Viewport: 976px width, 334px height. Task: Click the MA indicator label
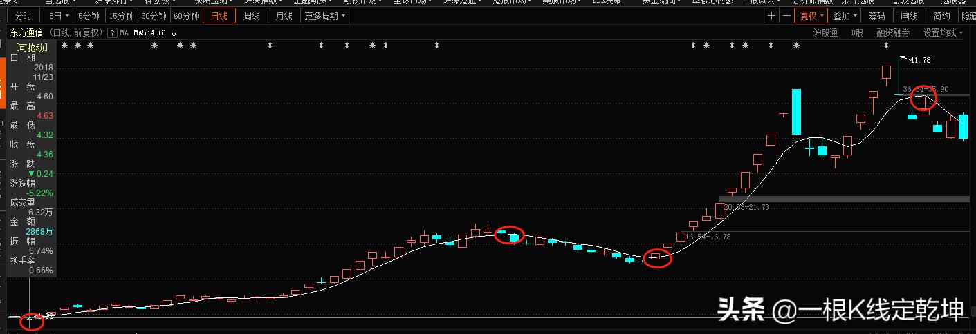[x=124, y=32]
